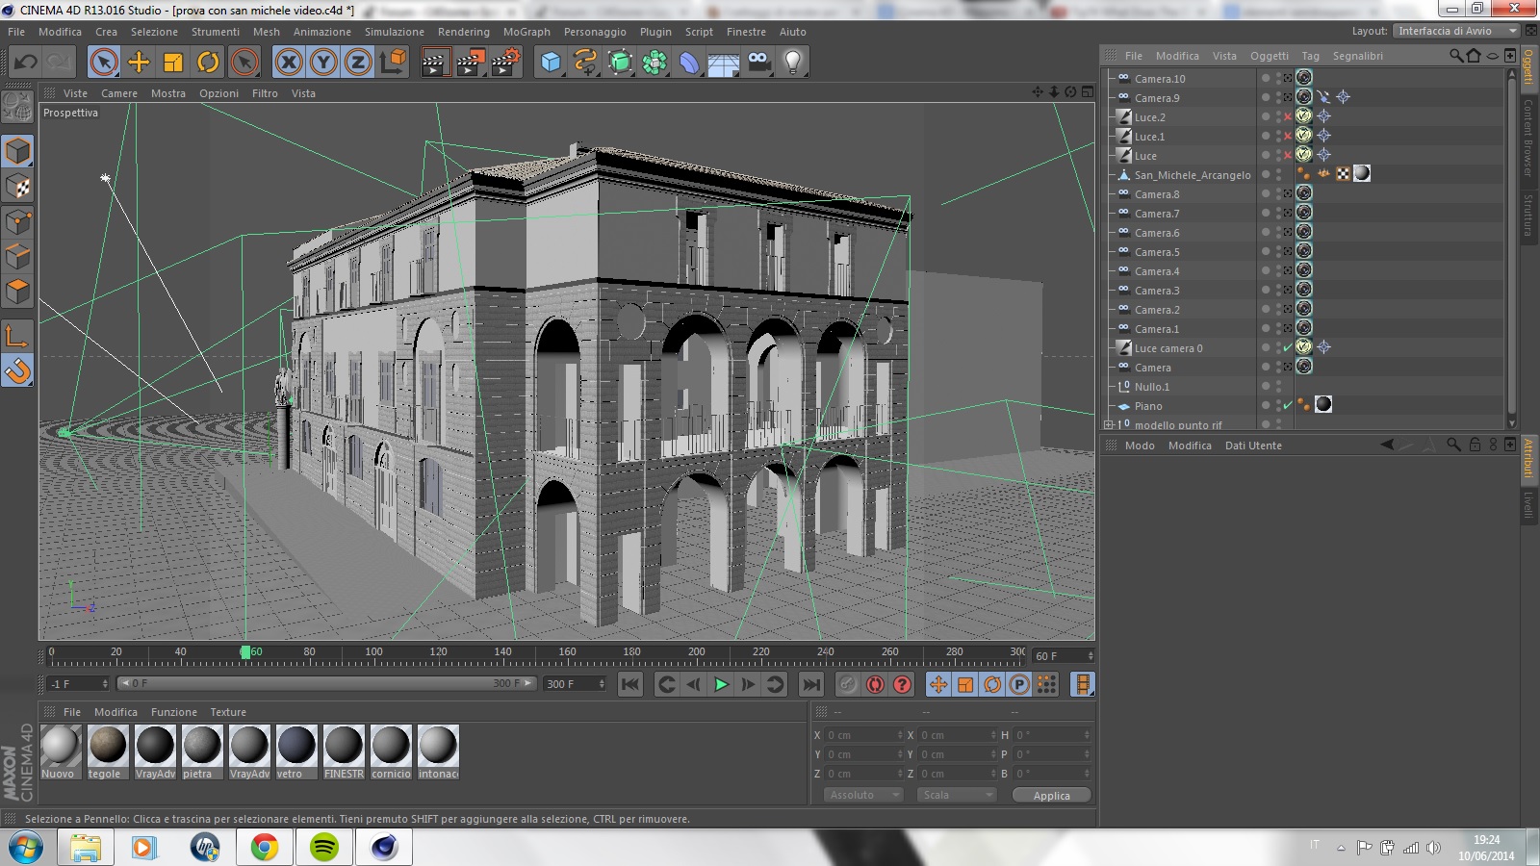The width and height of the screenshot is (1540, 866).
Task: Open the Edit Render Settings icon
Action: coord(505,63)
